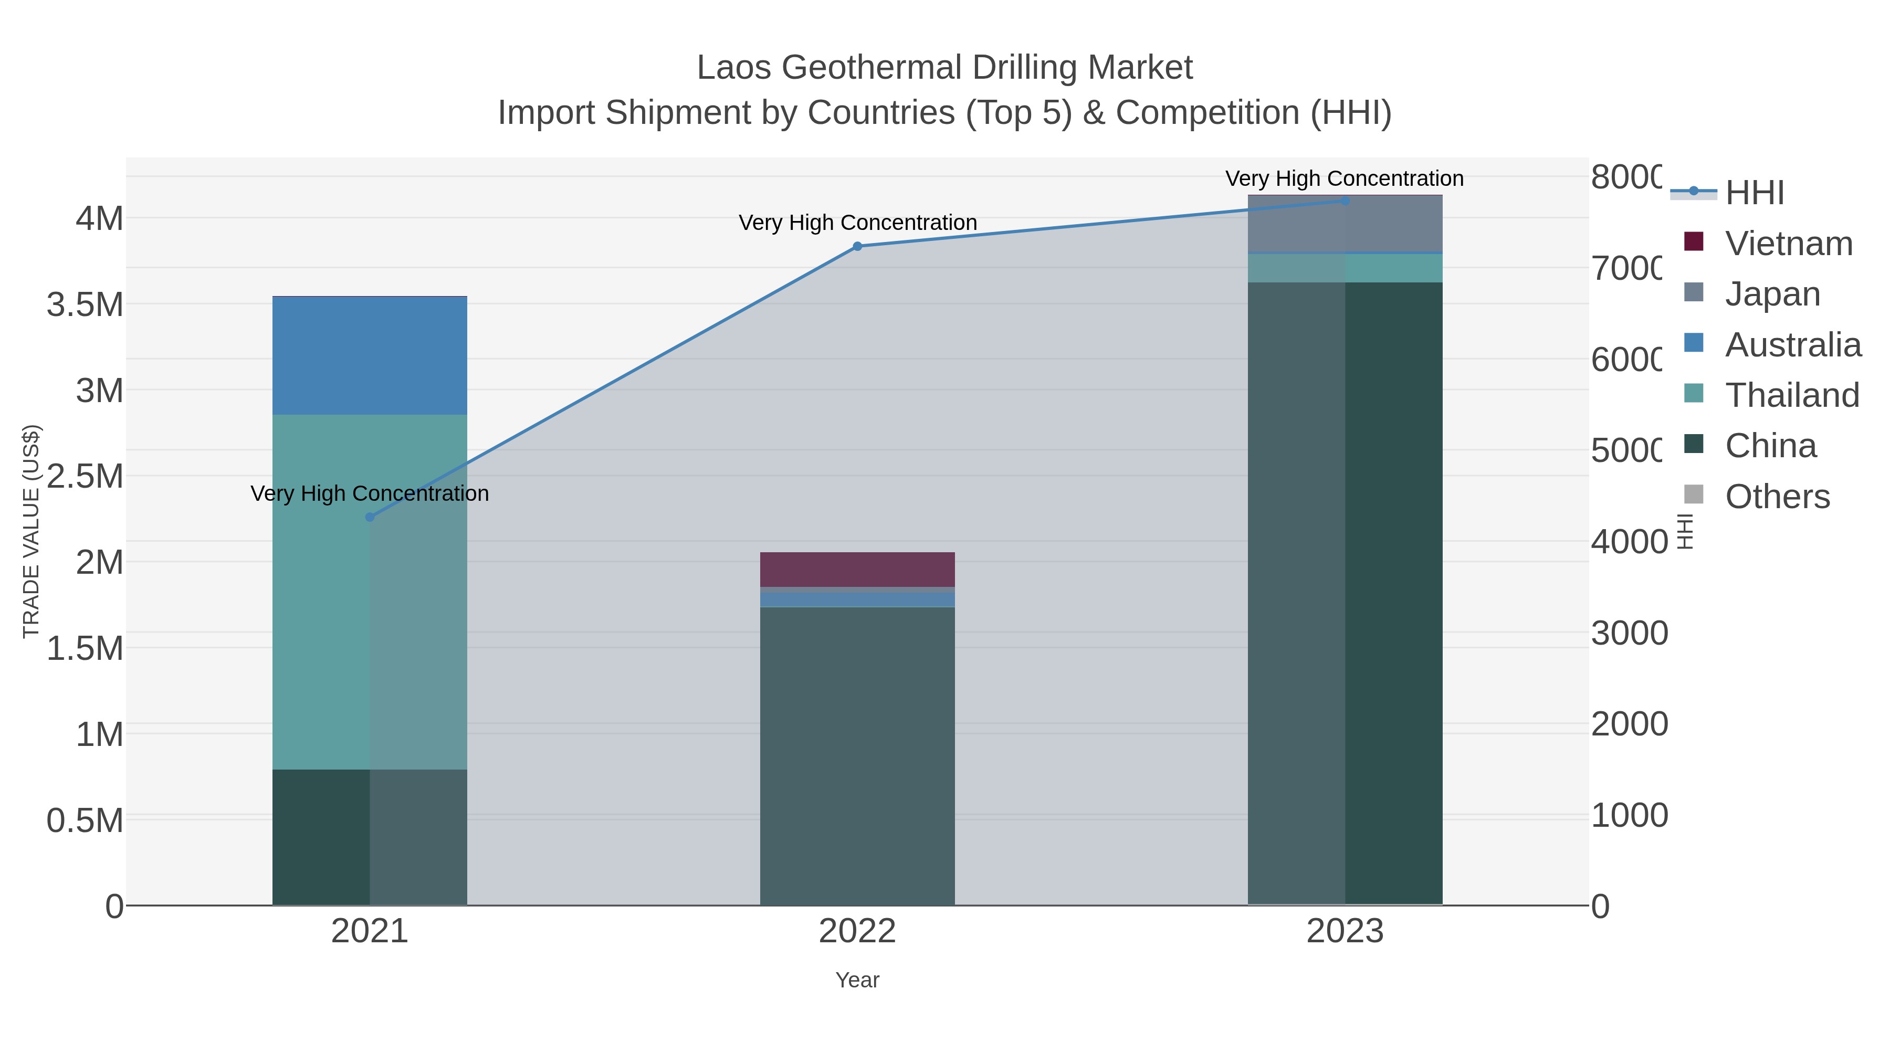This screenshot has width=1890, height=1063.
Task: Select the 2023 HHI data point
Action: coord(1345,201)
